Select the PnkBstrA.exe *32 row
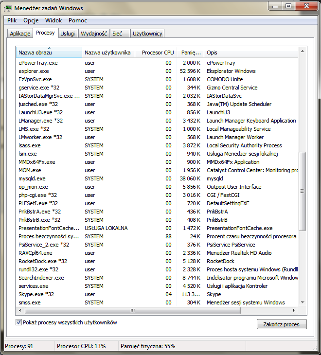 click(157, 212)
